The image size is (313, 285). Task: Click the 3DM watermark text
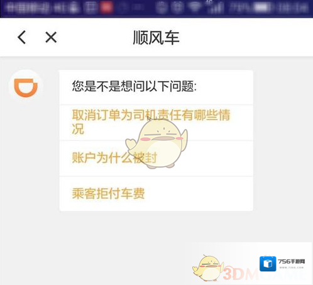(241, 274)
